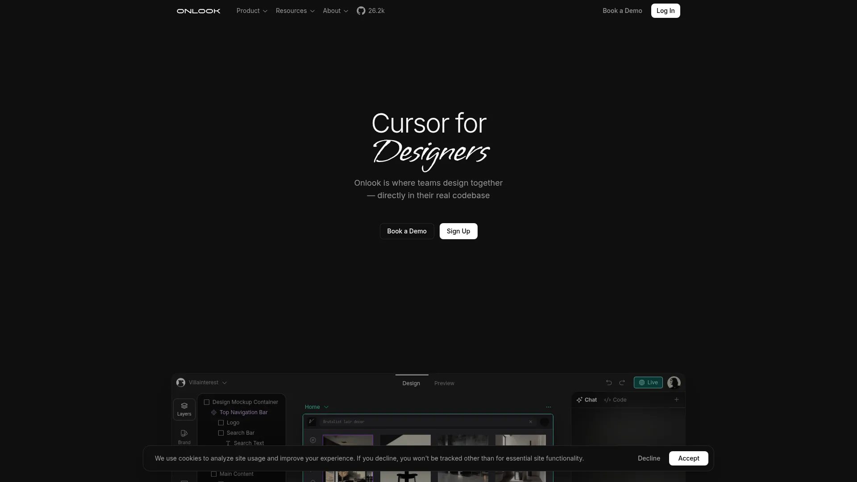Click the Villainterest project avatar icon
The image size is (857, 482).
coord(181,382)
